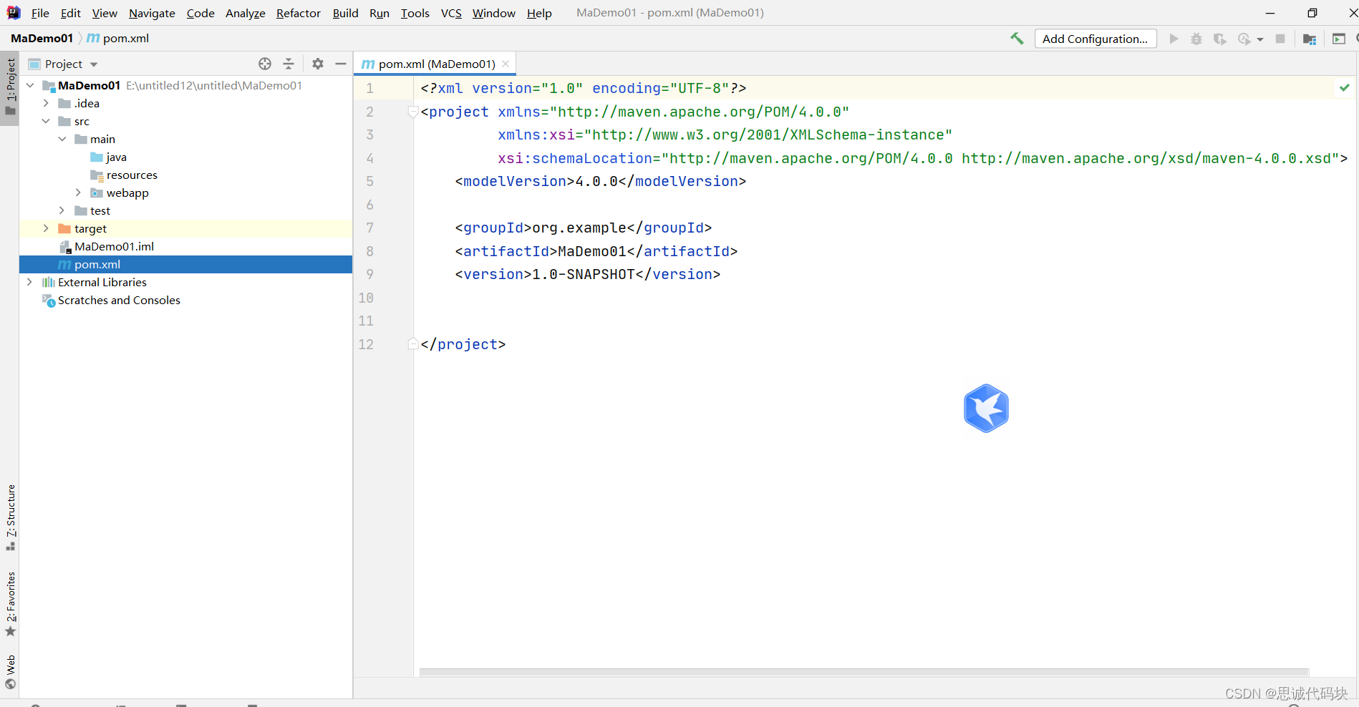Open Project panel settings gear
This screenshot has width=1359, height=707.
pyautogui.click(x=318, y=64)
